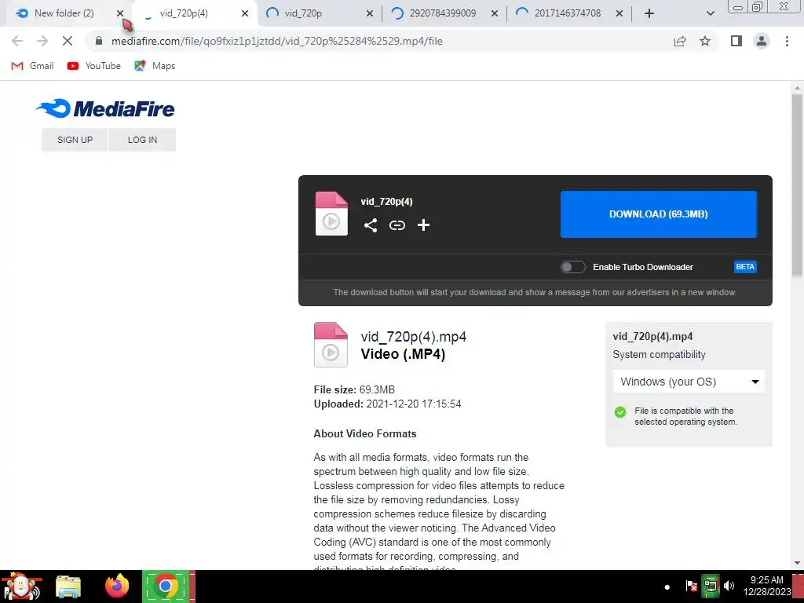Viewport: 804px width, 603px height.
Task: Go back to previous page
Action: [x=17, y=41]
